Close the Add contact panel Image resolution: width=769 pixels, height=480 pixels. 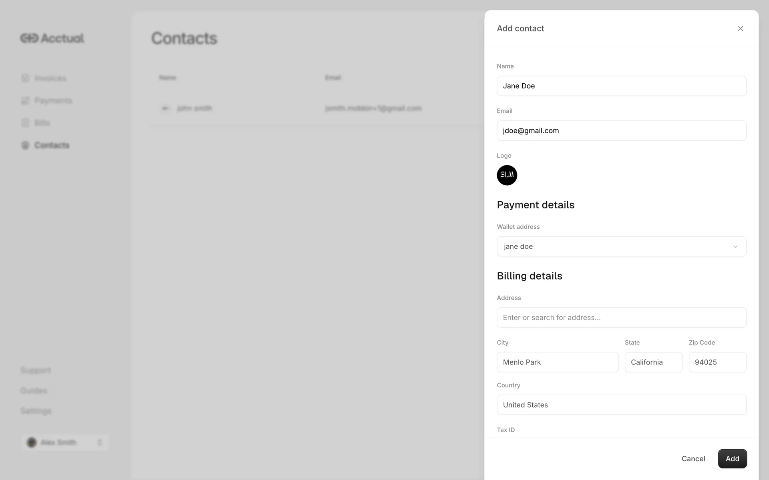740,28
